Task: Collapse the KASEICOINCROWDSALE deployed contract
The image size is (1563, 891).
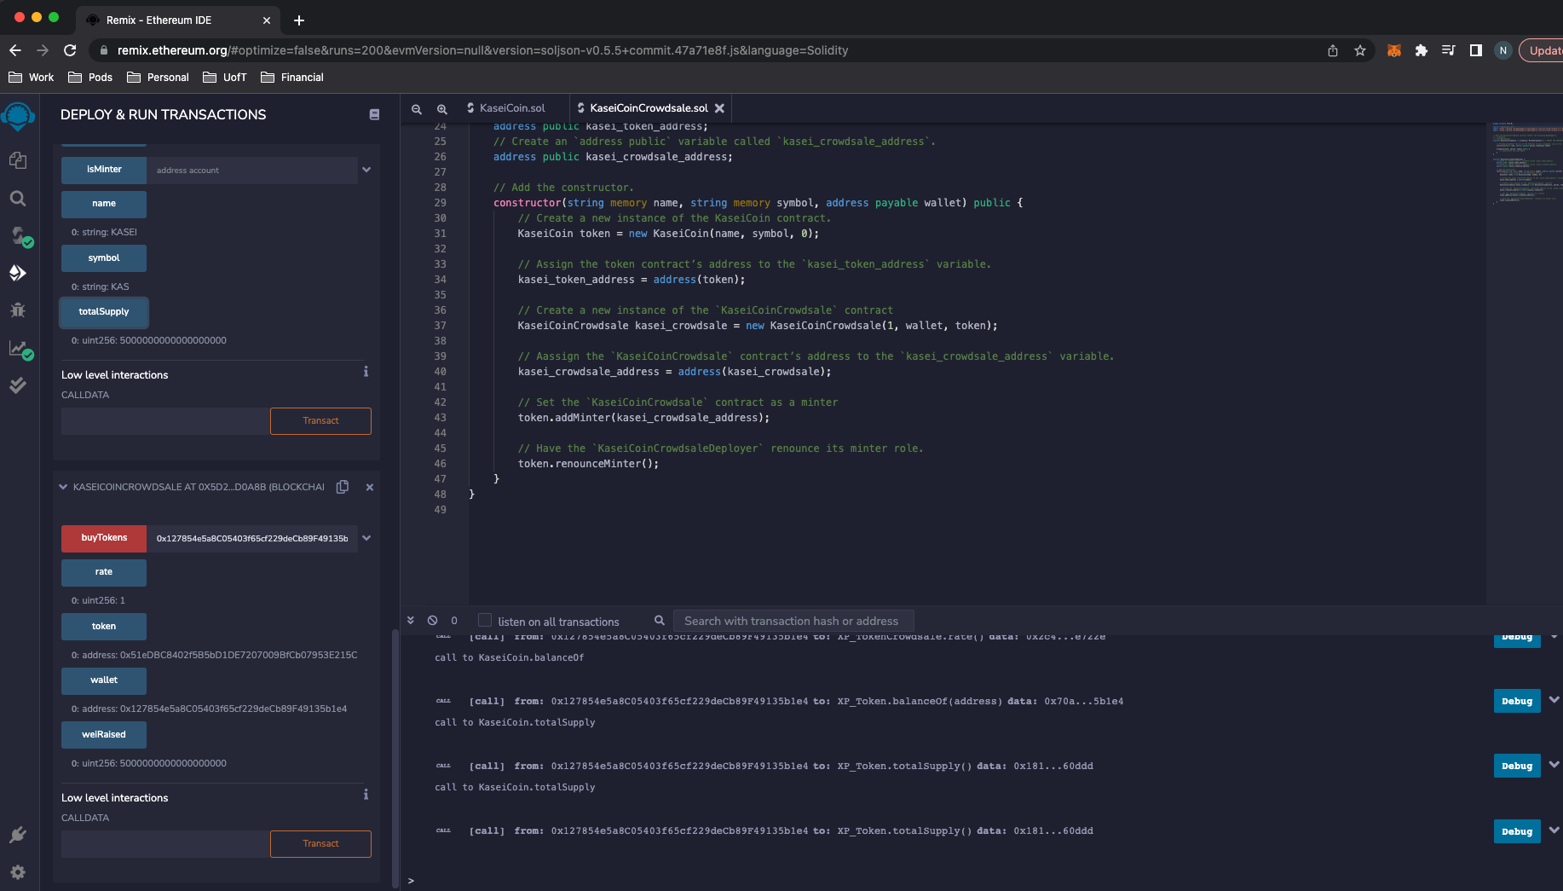Action: point(63,487)
